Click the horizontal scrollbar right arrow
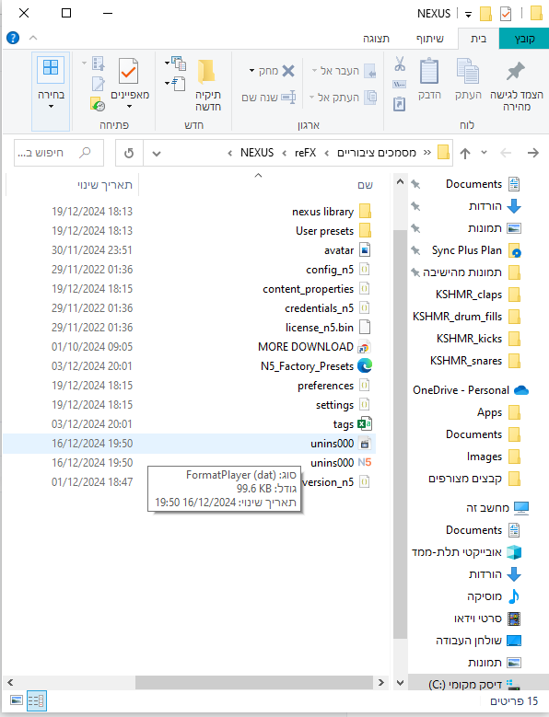Image resolution: width=549 pixels, height=717 pixels. pos(381,683)
